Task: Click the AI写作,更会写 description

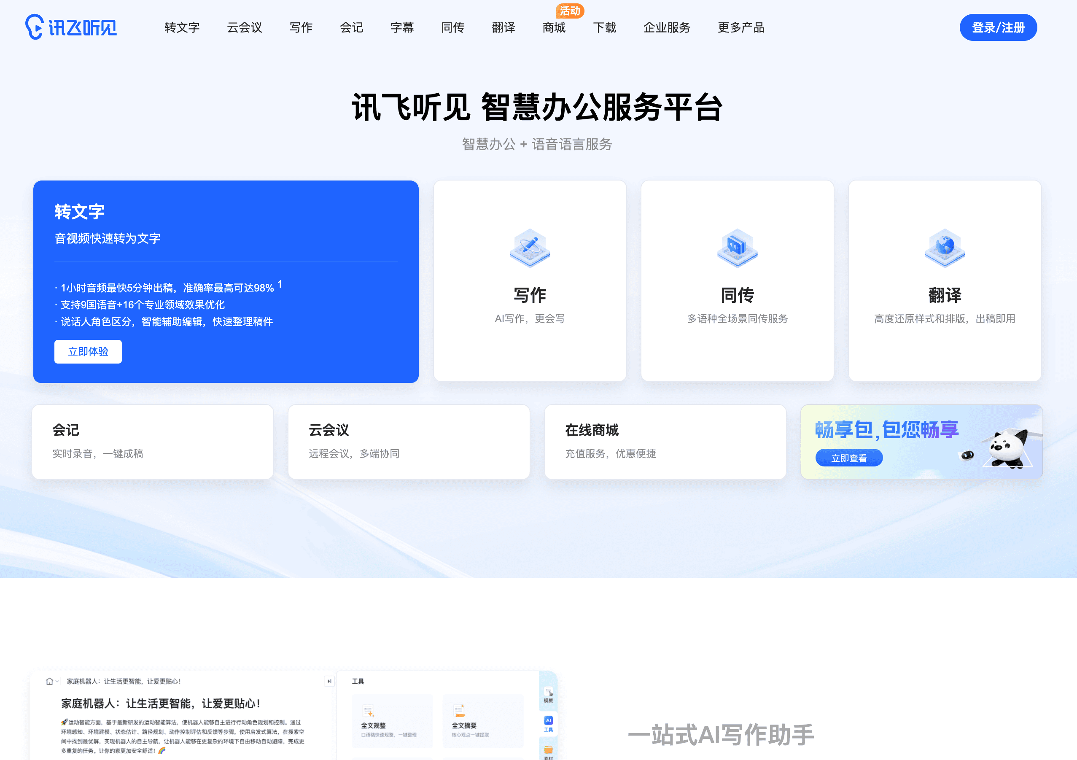Action: coord(530,318)
